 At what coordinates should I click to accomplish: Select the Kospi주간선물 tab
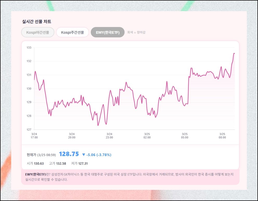[x=73, y=32]
